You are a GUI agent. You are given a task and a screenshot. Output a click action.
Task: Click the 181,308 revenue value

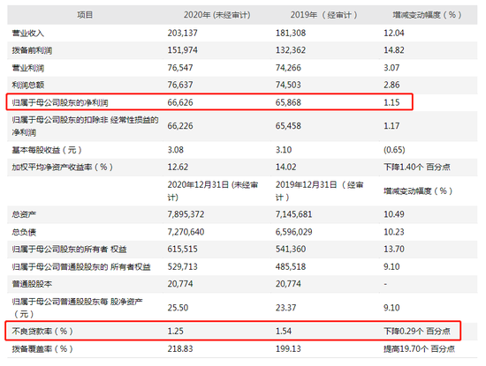pos(291,33)
